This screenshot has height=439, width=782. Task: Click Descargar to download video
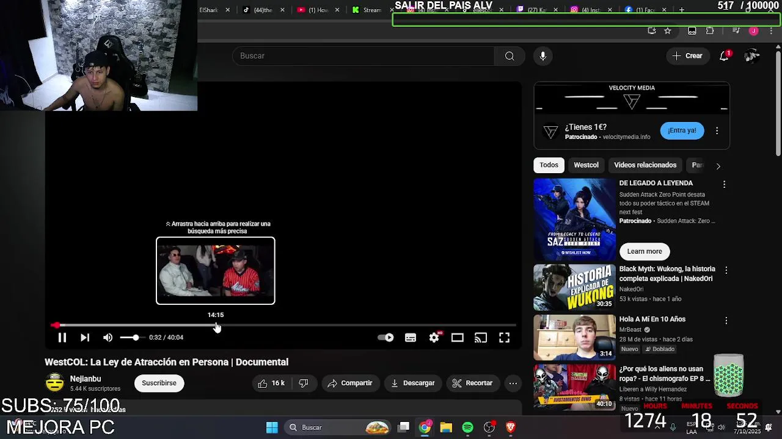[x=413, y=383]
